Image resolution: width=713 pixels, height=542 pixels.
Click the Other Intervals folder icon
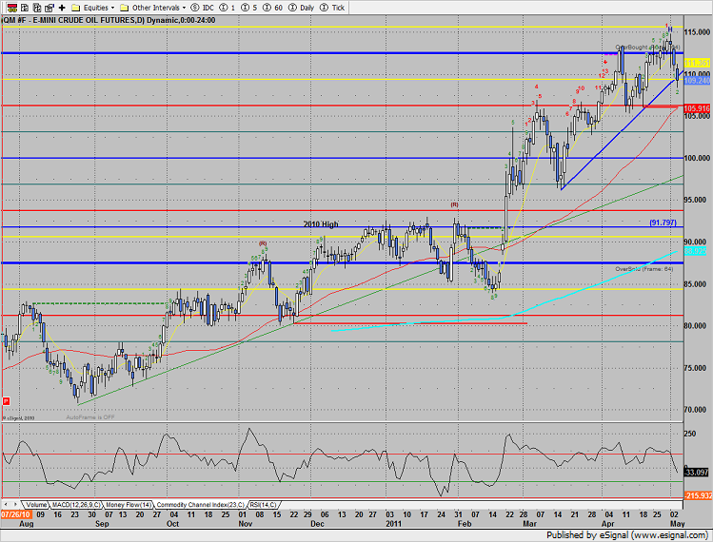[124, 8]
